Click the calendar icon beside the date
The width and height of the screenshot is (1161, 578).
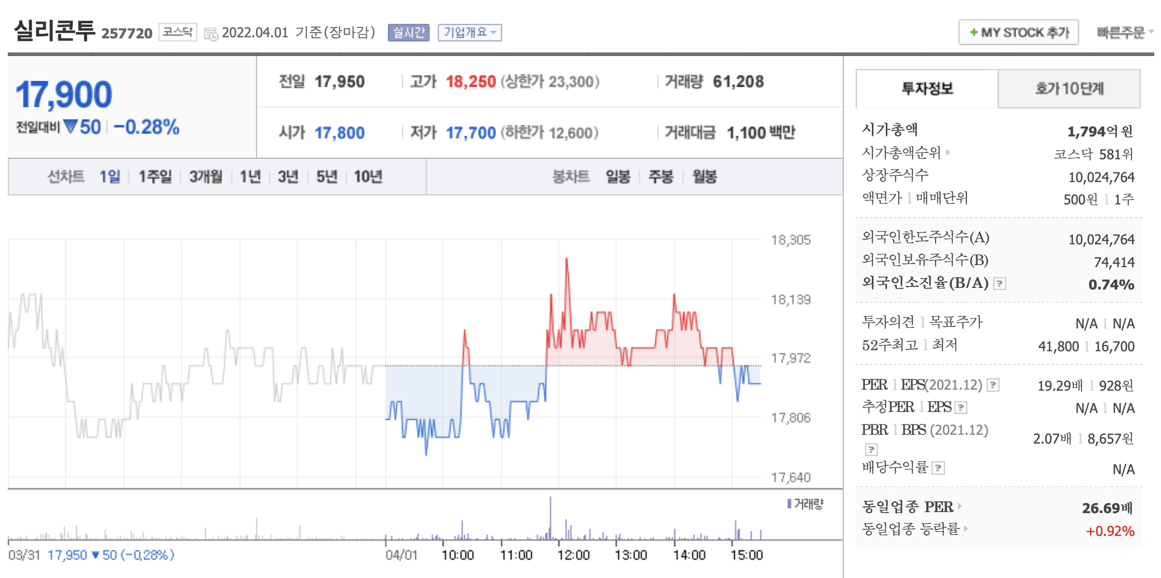(211, 34)
